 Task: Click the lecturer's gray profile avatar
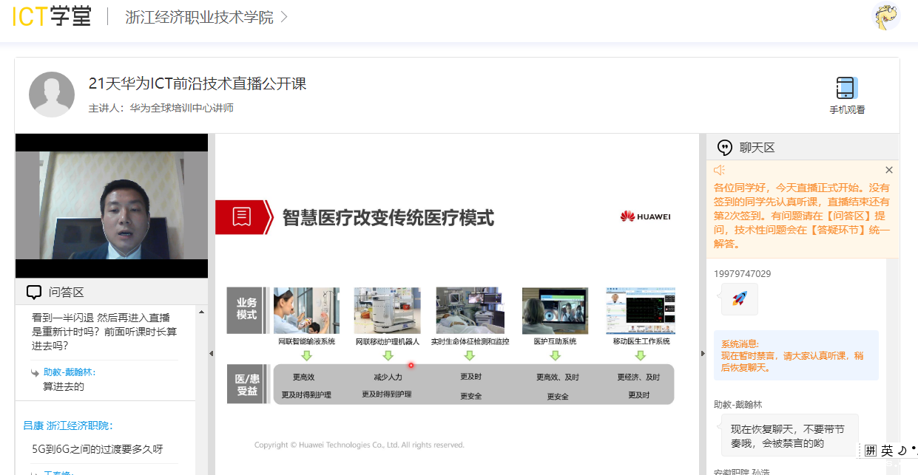pyautogui.click(x=52, y=95)
